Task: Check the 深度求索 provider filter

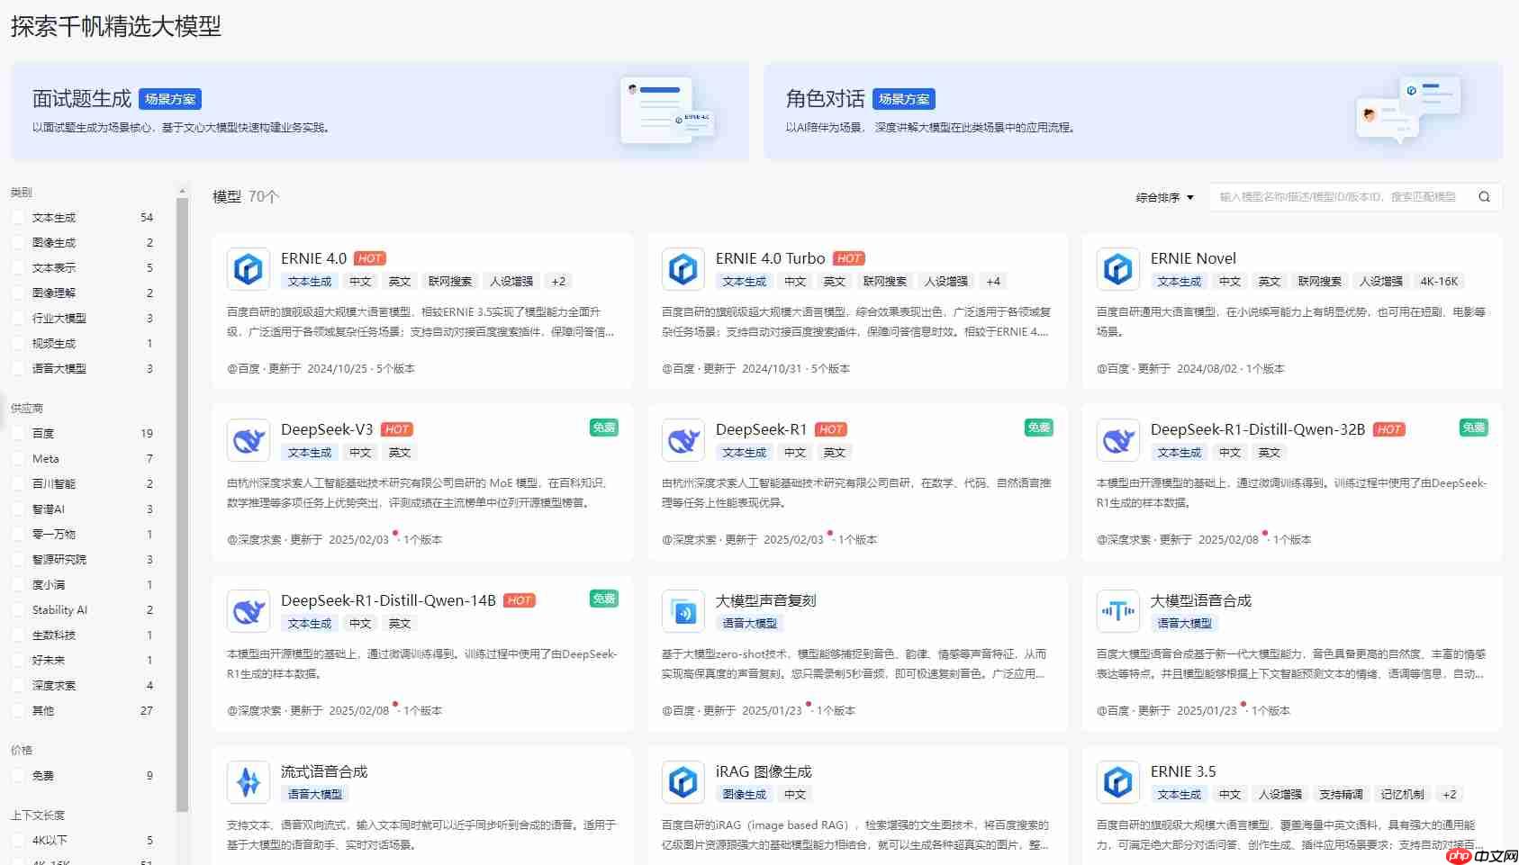Action: tap(18, 685)
